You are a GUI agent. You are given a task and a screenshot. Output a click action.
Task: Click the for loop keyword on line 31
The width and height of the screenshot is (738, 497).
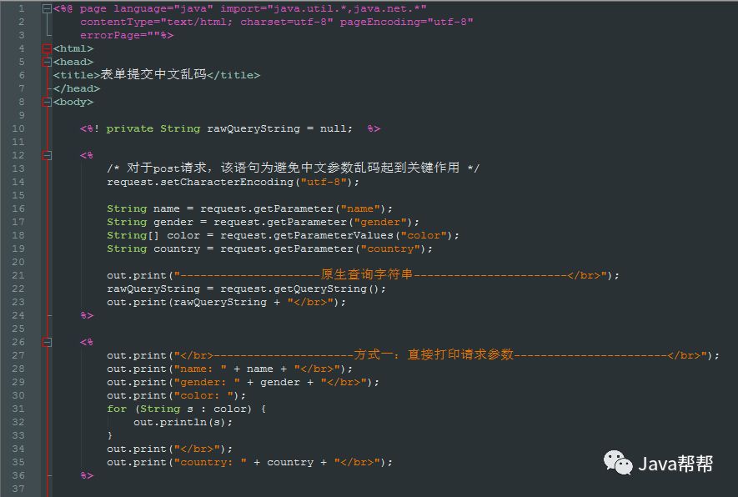pyautogui.click(x=117, y=408)
